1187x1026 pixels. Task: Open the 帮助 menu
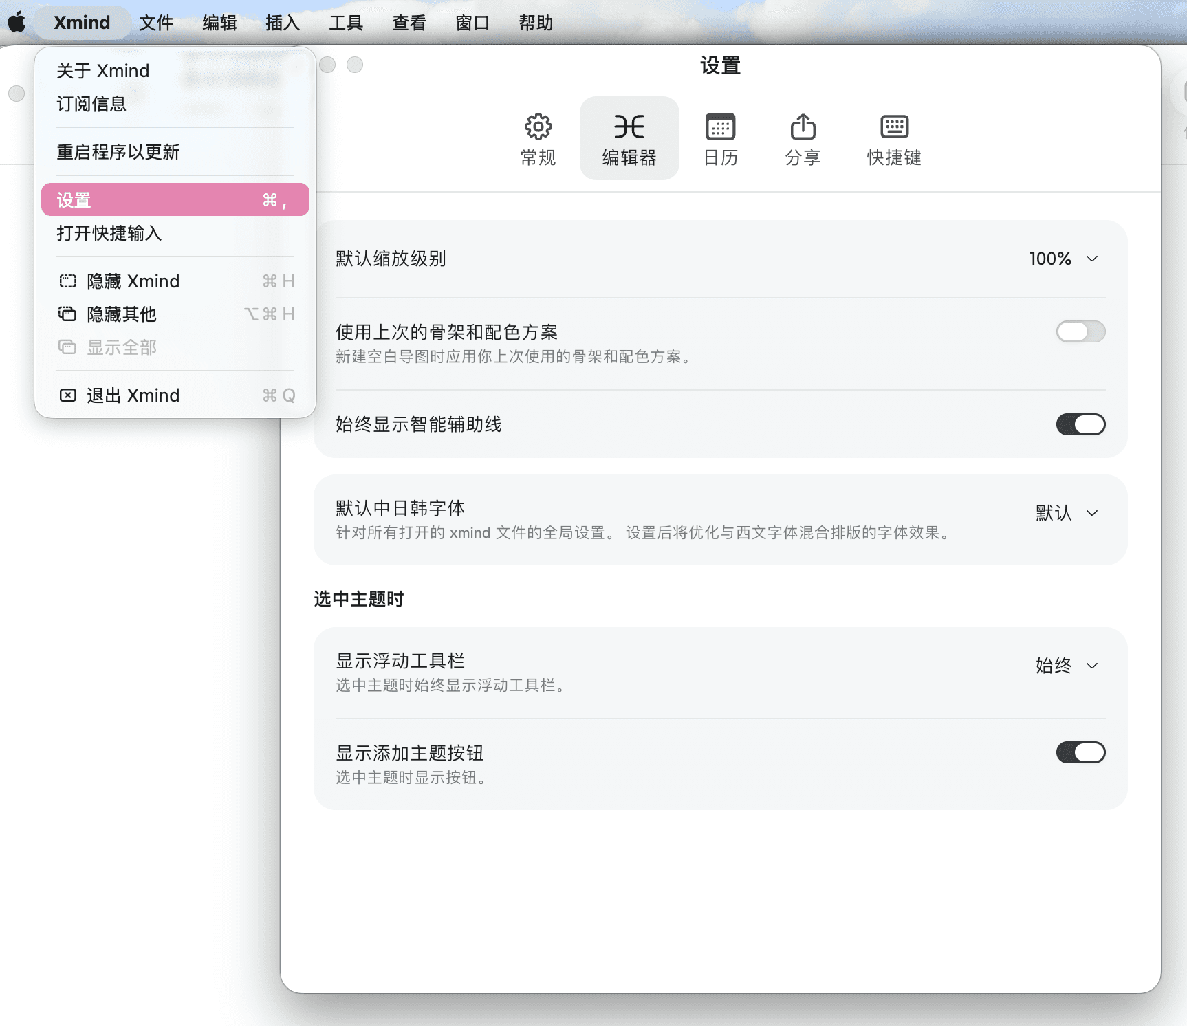coord(536,23)
